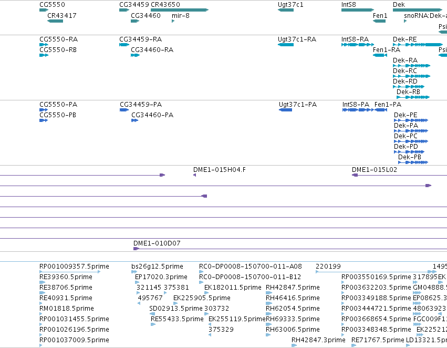Click the RP001009357.5prime EST line glyph
The height and width of the screenshot is (348, 447).
[70, 272]
